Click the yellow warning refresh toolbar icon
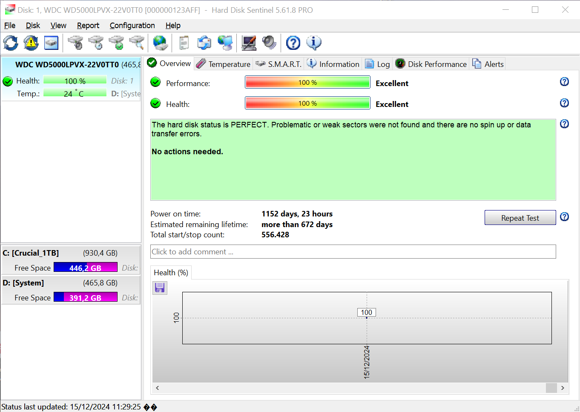This screenshot has width=580, height=412. [31, 43]
